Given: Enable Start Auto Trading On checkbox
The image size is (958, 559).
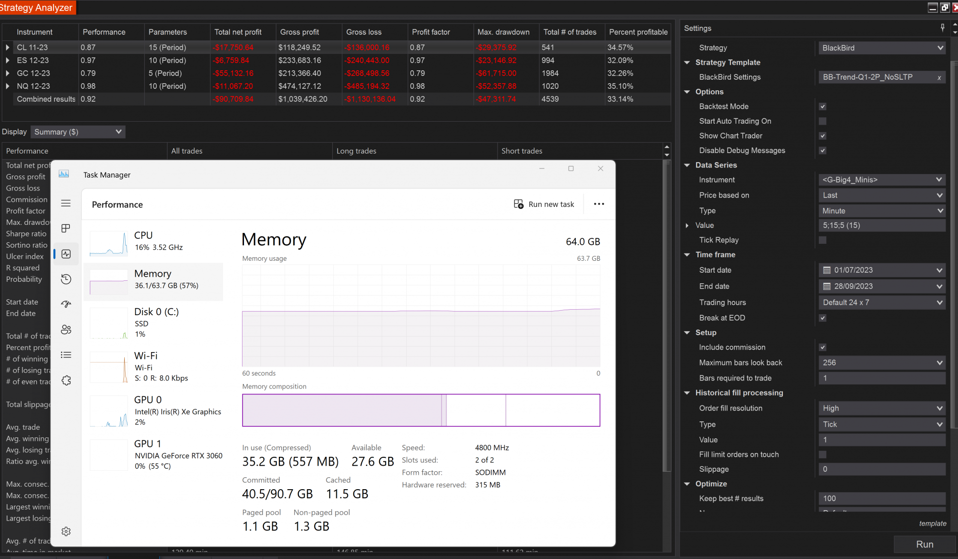Looking at the screenshot, I should coord(823,121).
